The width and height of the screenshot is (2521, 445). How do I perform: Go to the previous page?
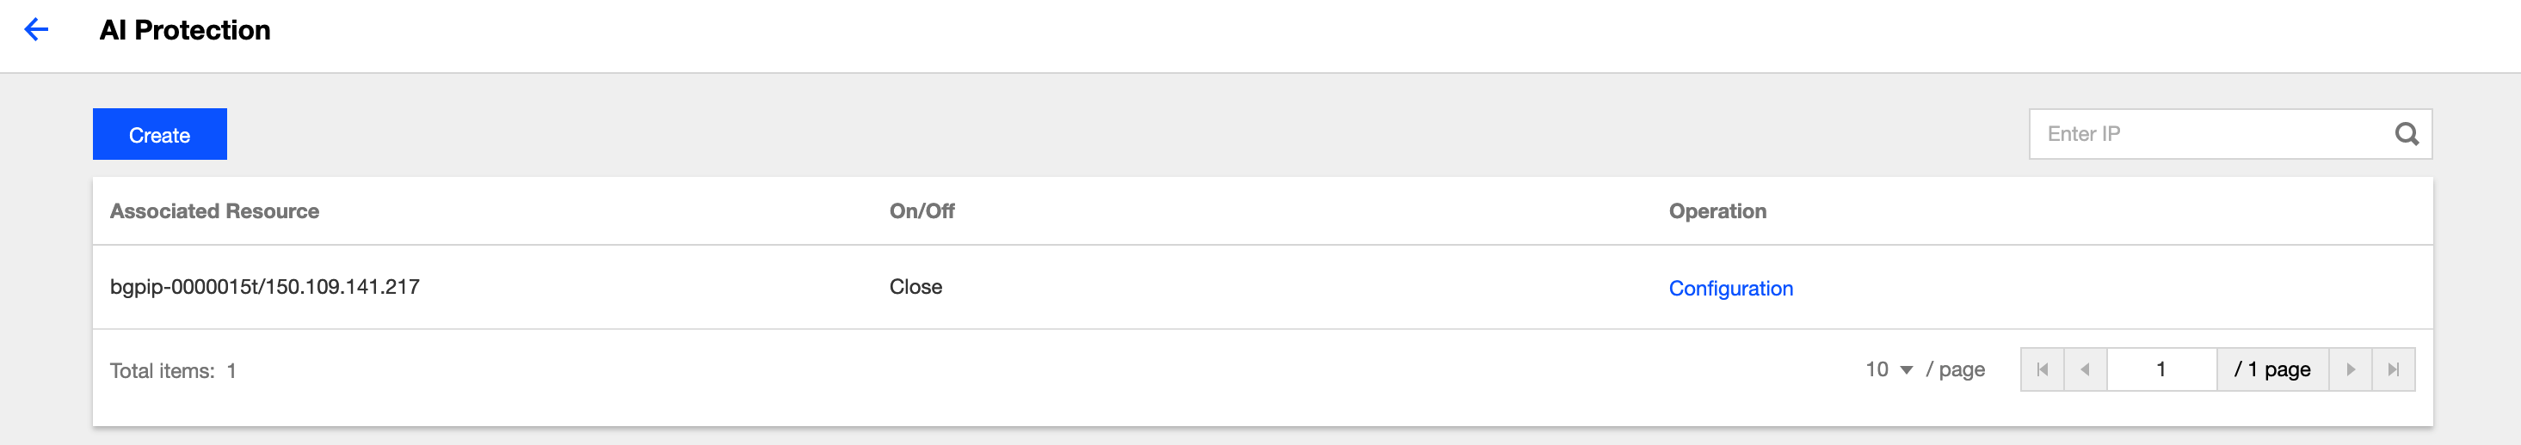[x=2086, y=369]
